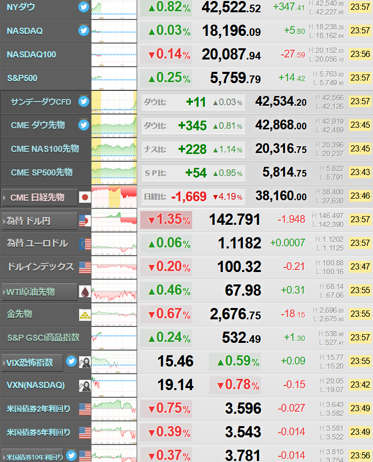Viewport: 373px width, 462px height.
Task: Click NYダウ price 42,522.52
Action: point(231,7)
